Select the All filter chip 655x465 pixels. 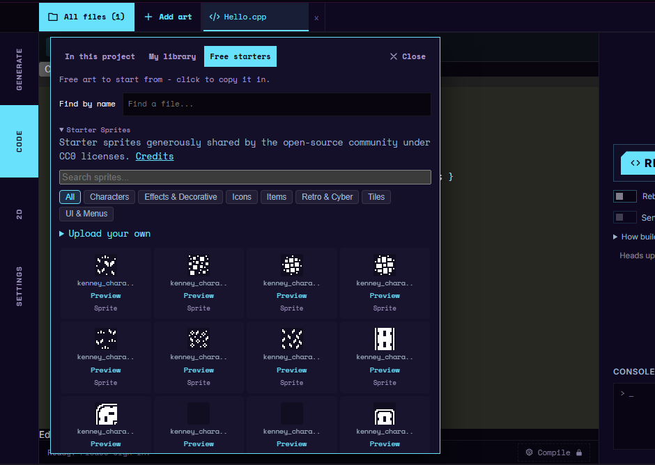click(70, 197)
